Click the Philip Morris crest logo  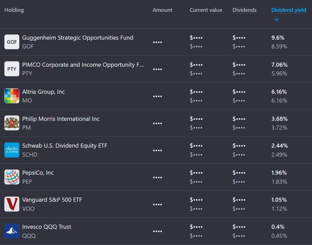coord(12,123)
